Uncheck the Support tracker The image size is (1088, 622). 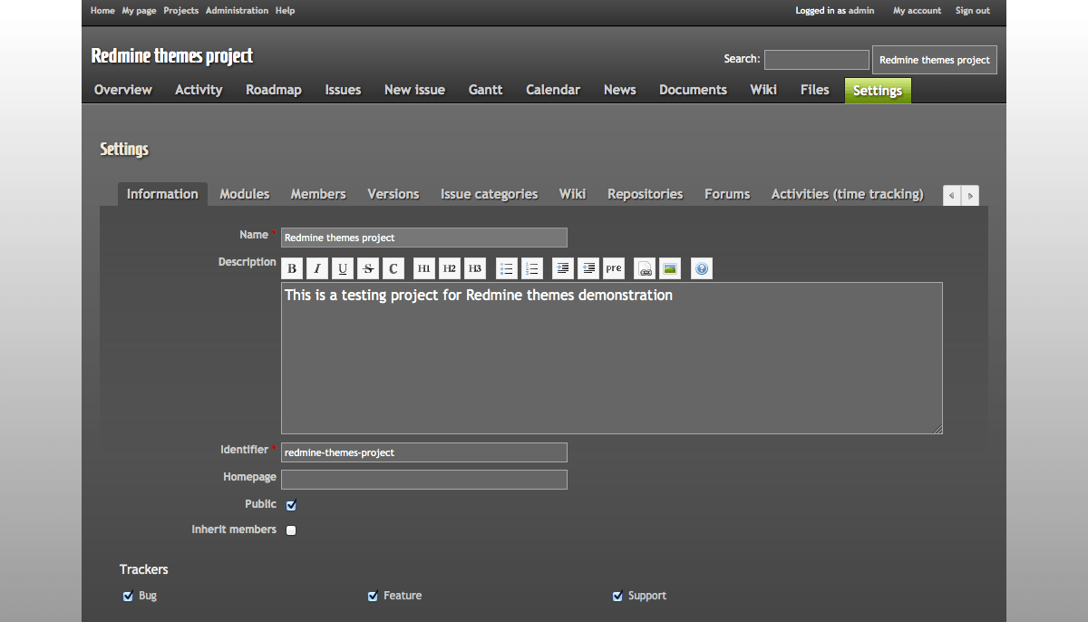tap(617, 596)
